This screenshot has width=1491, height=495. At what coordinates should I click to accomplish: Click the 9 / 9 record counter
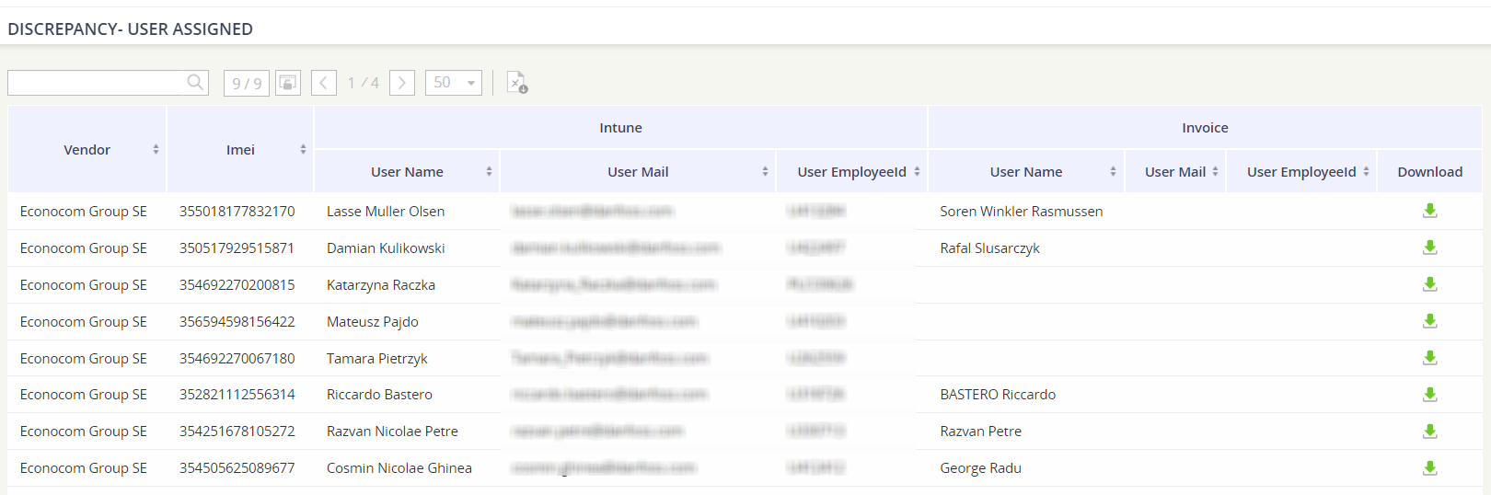(x=247, y=83)
